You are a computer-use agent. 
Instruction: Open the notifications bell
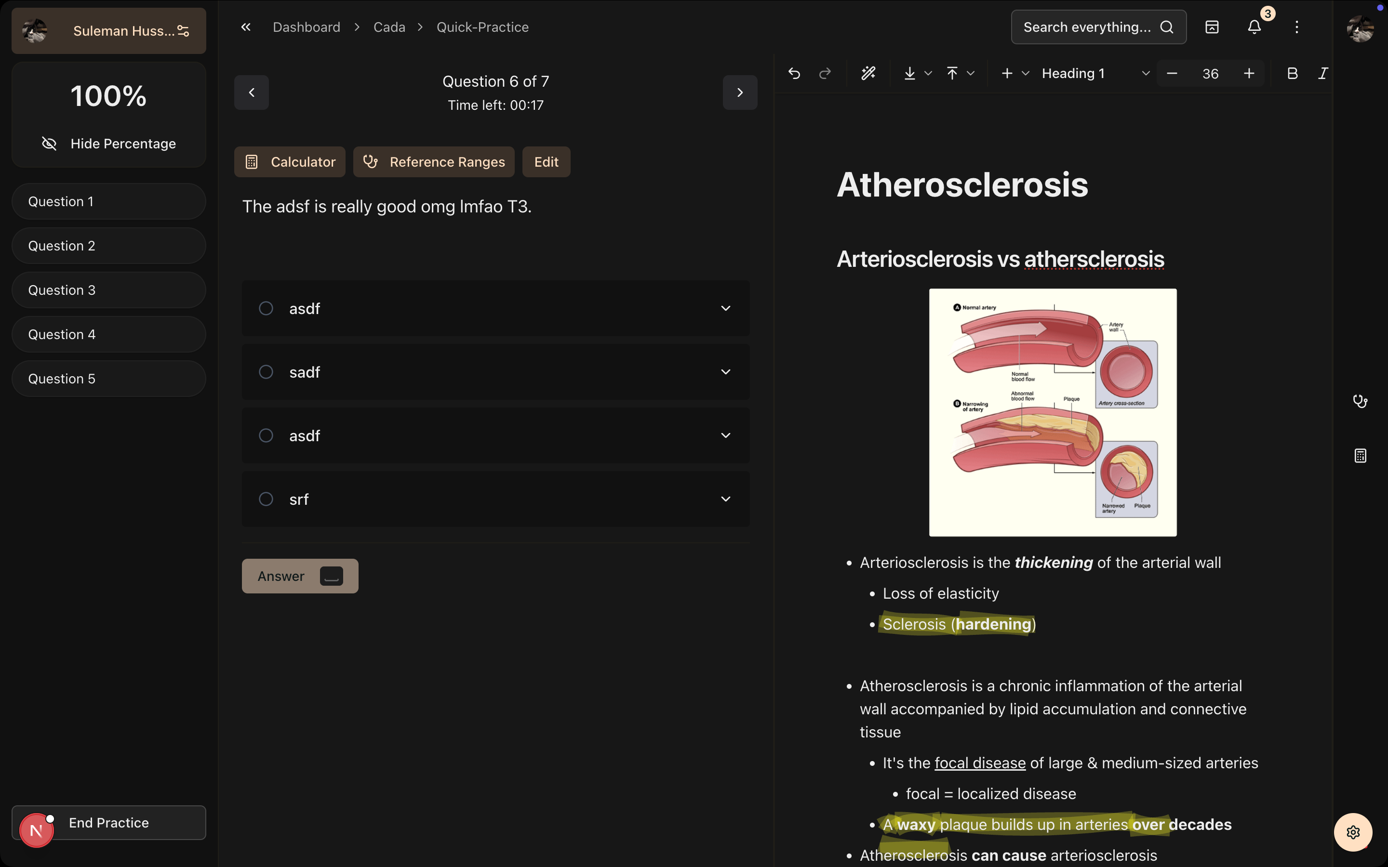[1255, 27]
